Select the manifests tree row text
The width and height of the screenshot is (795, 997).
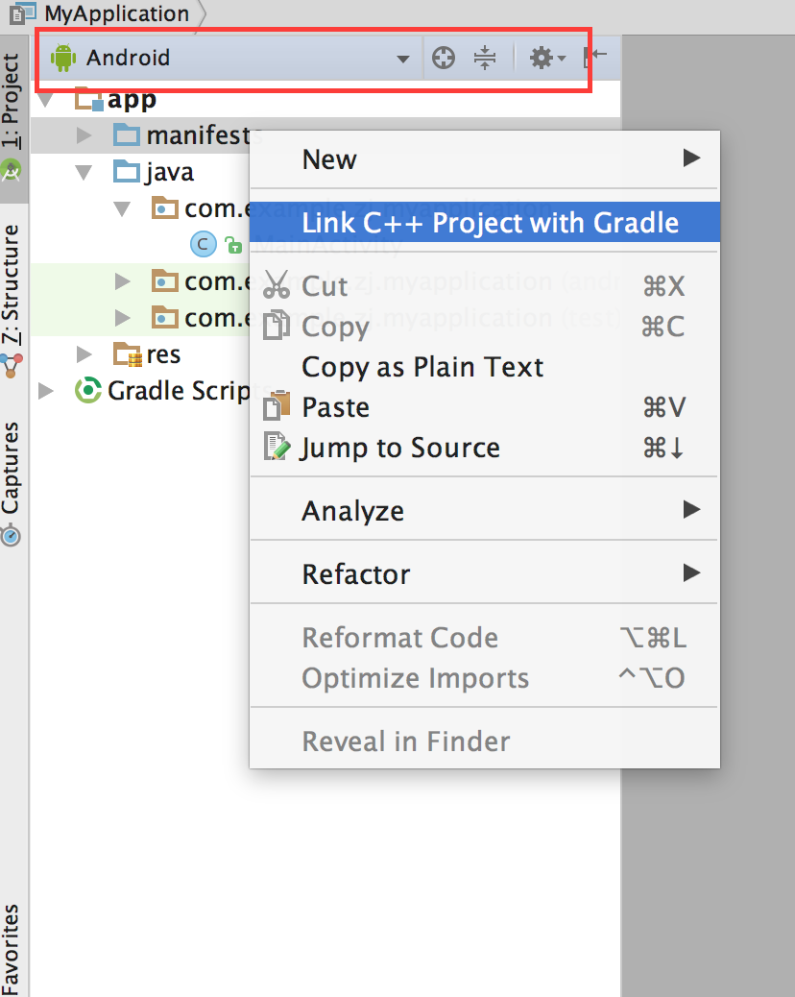click(x=205, y=135)
